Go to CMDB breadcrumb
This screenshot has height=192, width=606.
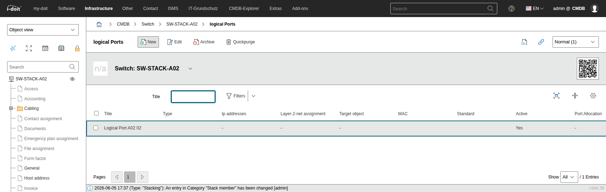click(x=123, y=24)
